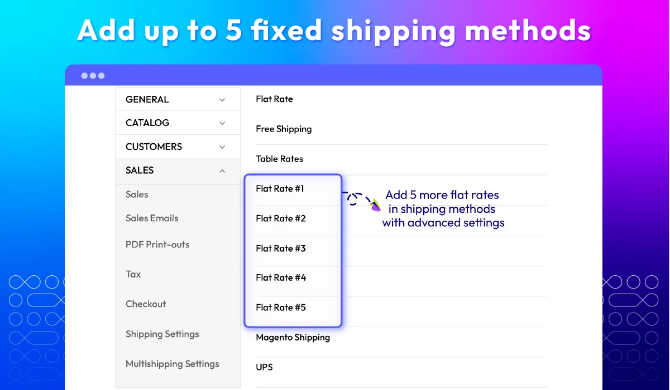Expand the Flat Rate shipping method

[x=275, y=99]
